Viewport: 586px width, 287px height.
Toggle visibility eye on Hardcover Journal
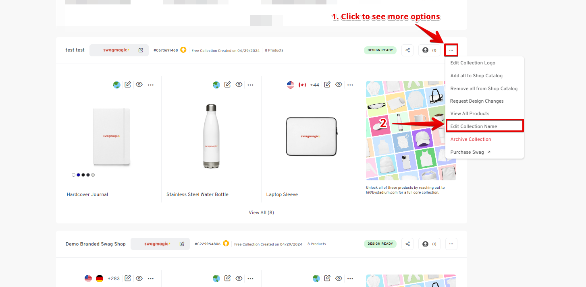(x=139, y=85)
